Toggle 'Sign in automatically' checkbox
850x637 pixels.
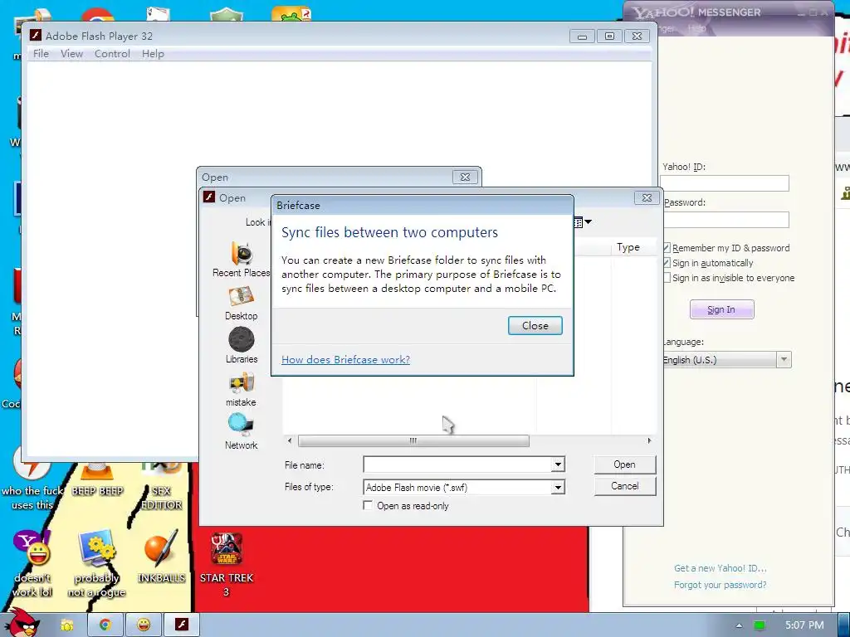[667, 263]
